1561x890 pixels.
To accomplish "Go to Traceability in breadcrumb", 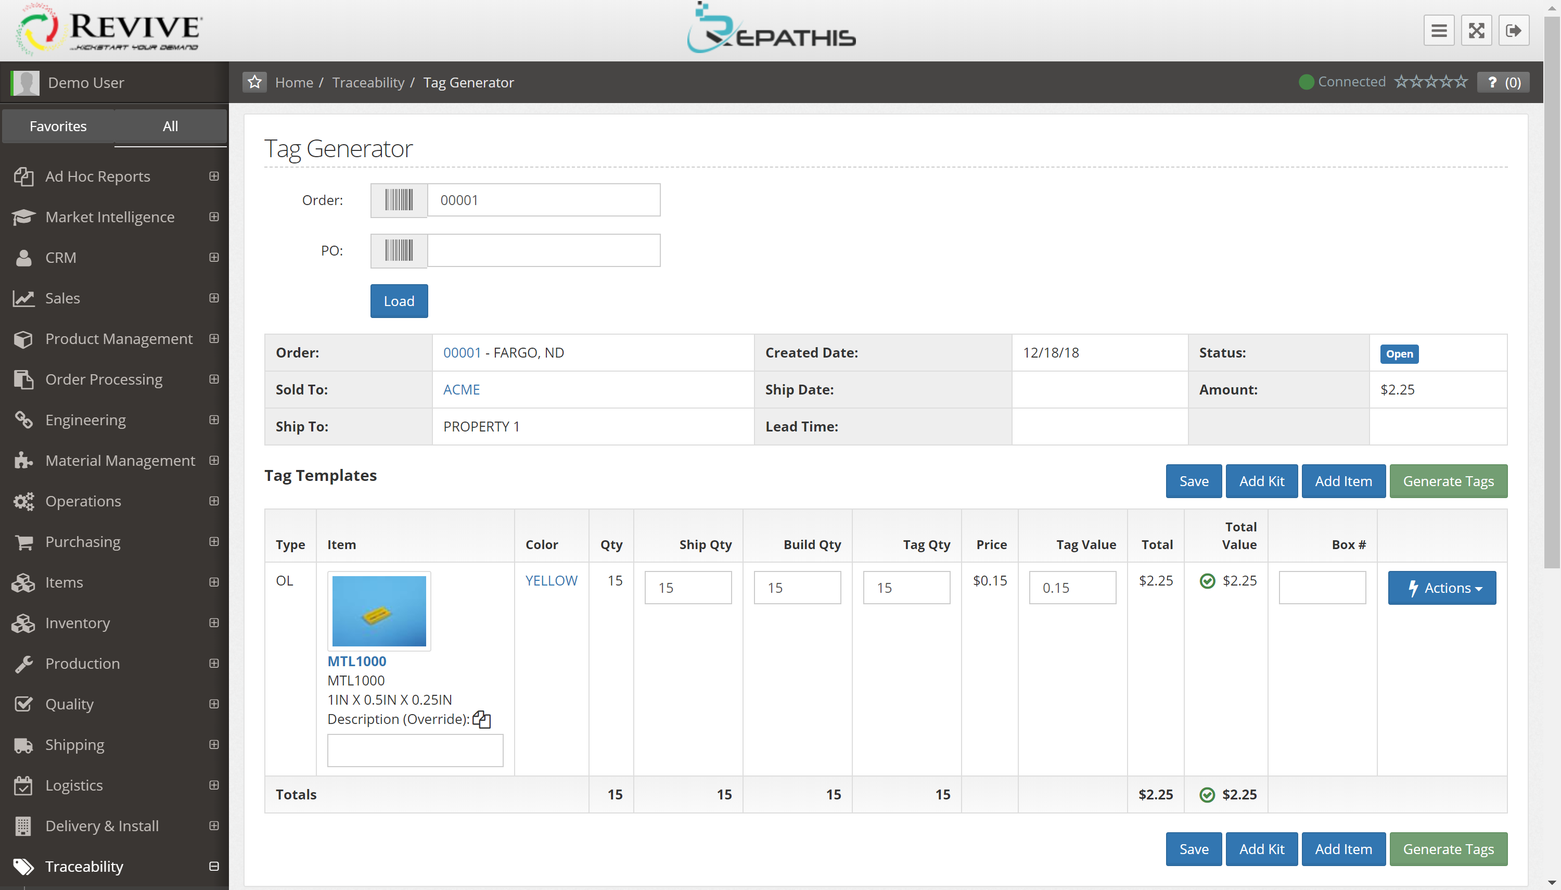I will click(x=368, y=83).
